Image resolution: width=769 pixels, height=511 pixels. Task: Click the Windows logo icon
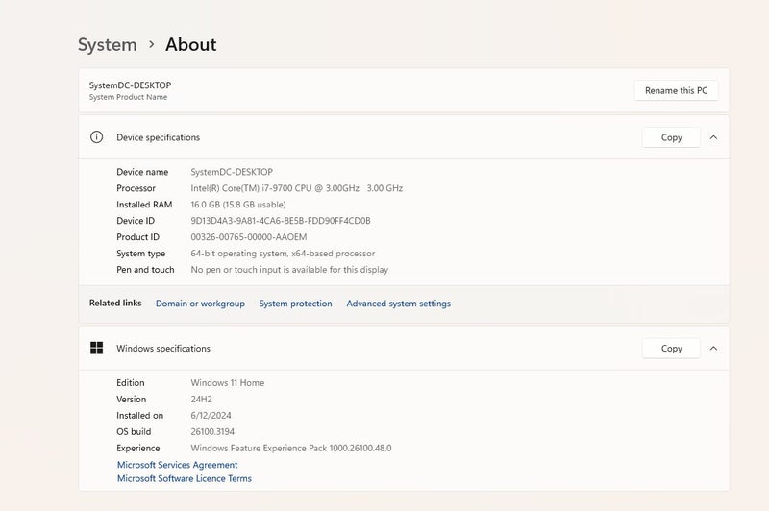pos(96,349)
